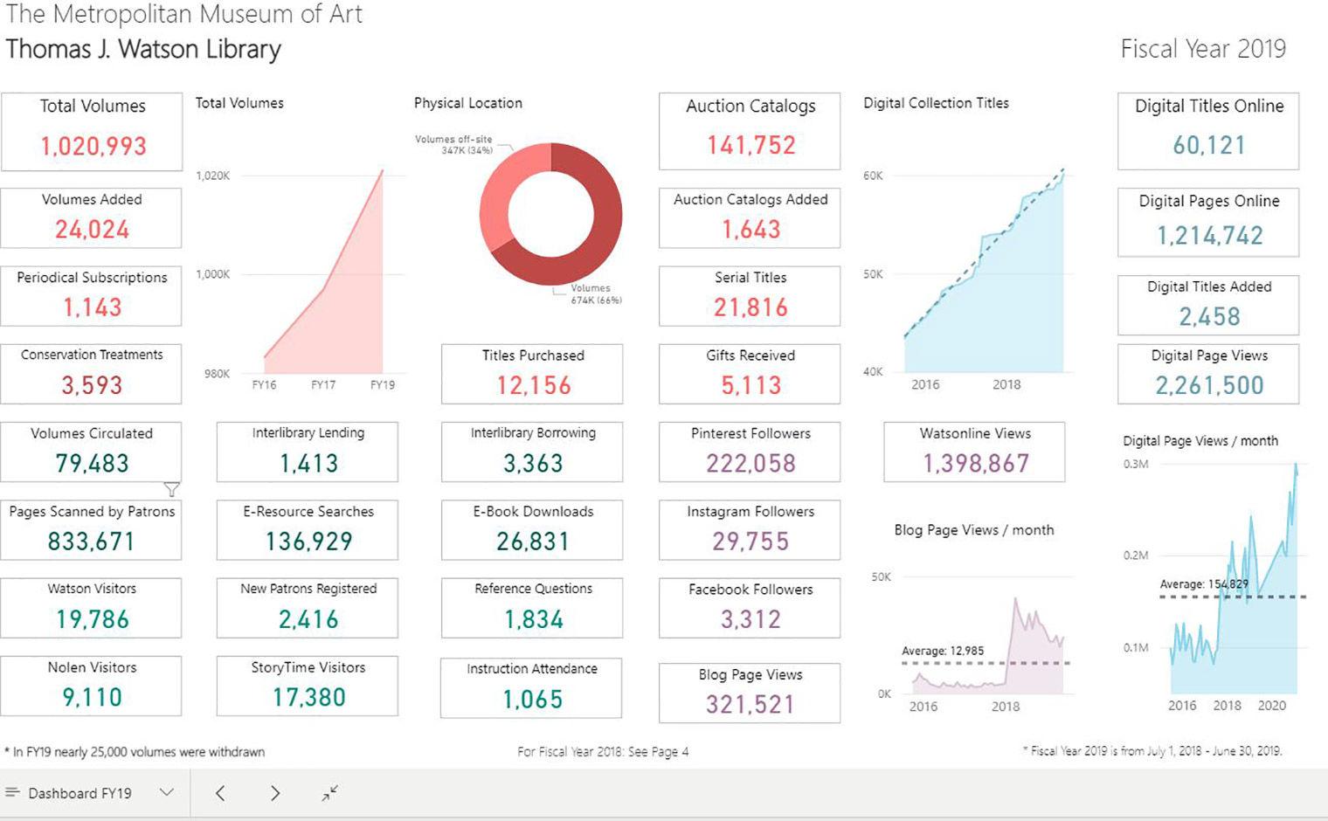Open the Auction Catalogs card
1328x821 pixels.
pyautogui.click(x=749, y=129)
